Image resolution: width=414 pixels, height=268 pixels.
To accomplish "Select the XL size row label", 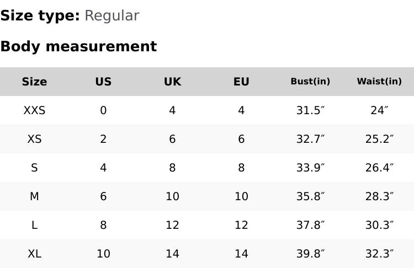I will pos(34,254).
